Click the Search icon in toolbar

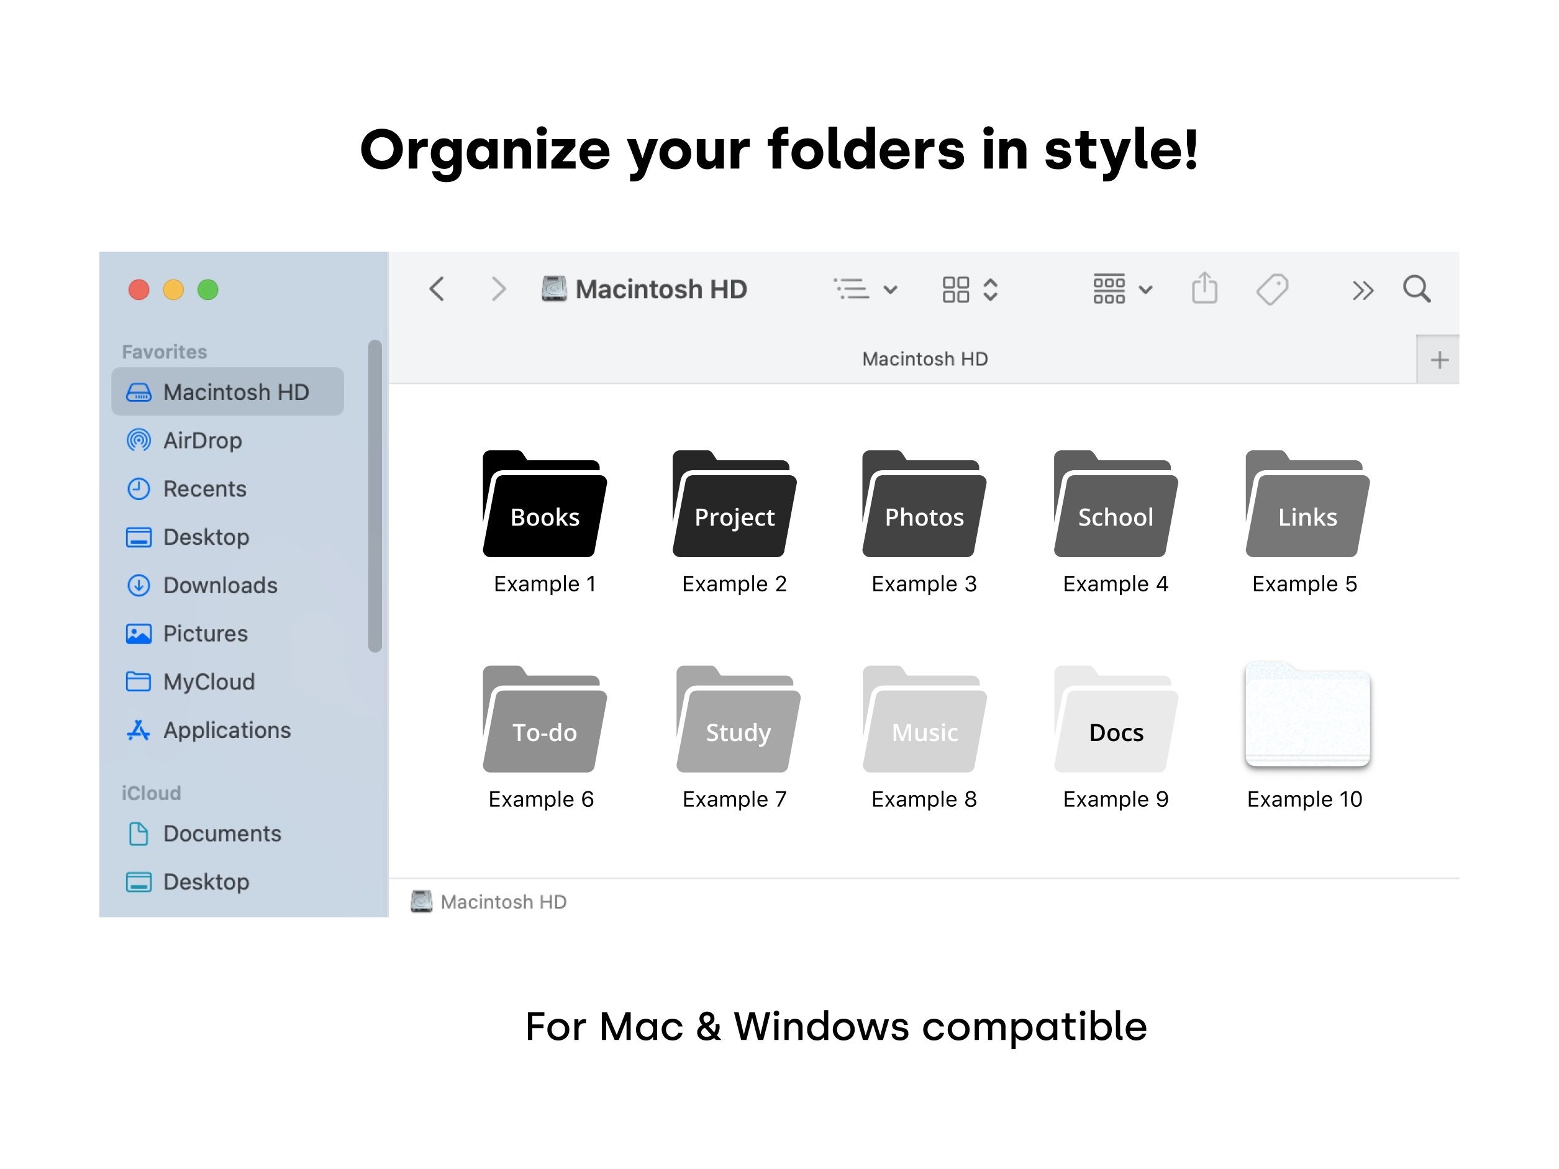click(1417, 288)
